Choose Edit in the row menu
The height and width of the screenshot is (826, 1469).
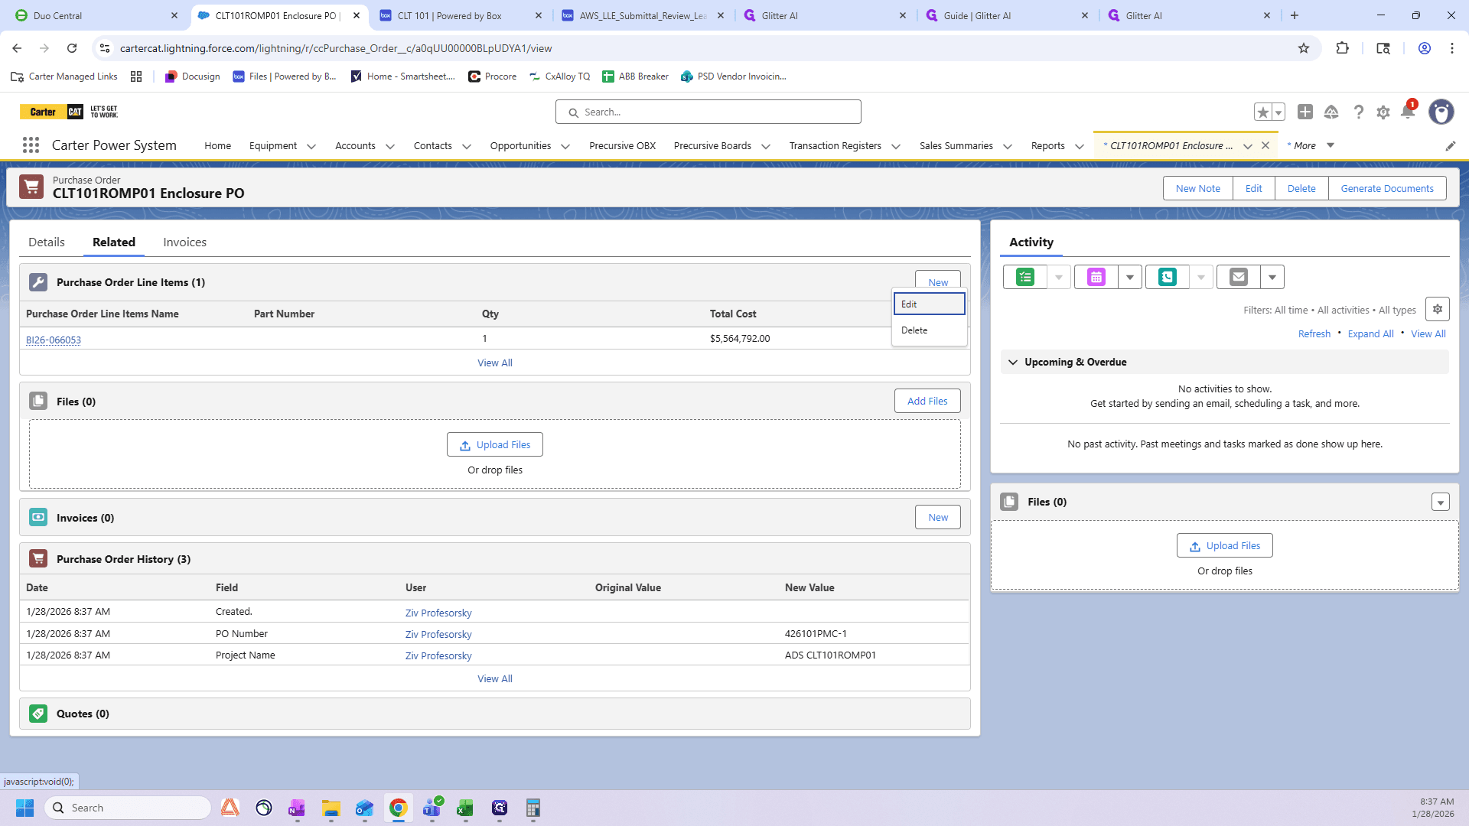click(929, 304)
